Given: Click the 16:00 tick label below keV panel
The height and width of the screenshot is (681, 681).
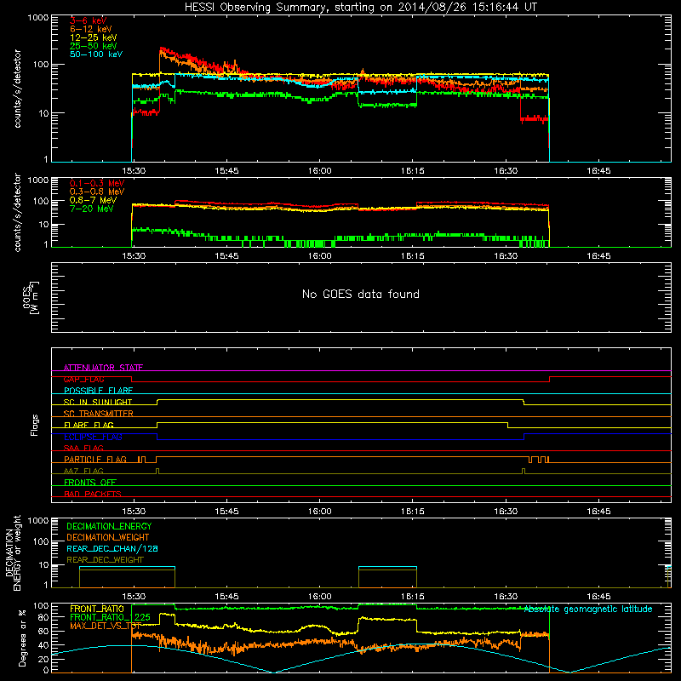Looking at the screenshot, I should point(320,171).
